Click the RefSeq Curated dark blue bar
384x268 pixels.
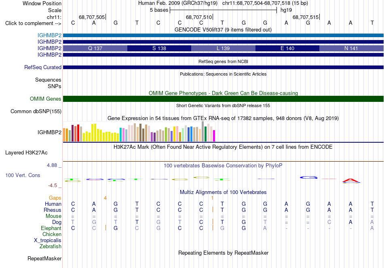pos(224,67)
